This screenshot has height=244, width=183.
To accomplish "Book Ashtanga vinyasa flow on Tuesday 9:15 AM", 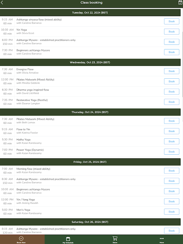I will pyautogui.click(x=171, y=21).
